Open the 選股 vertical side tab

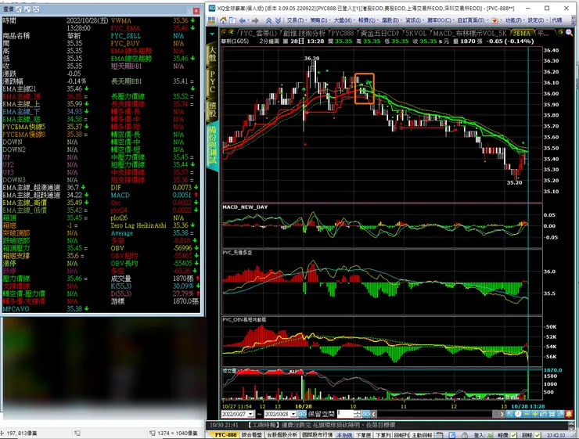point(212,109)
